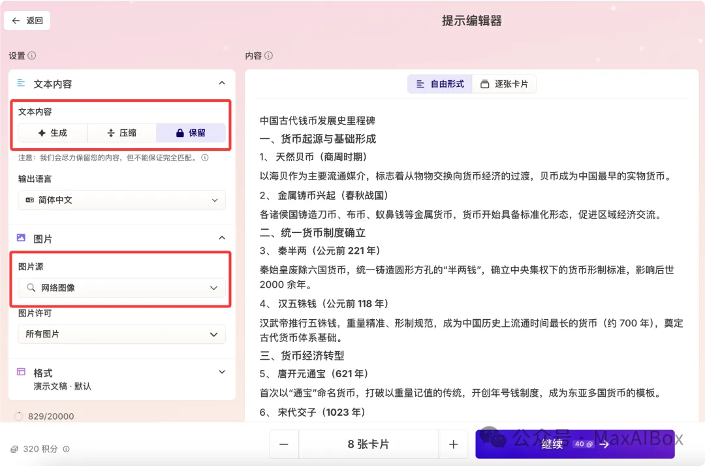Select the 生成 text content mode

pyautogui.click(x=53, y=133)
